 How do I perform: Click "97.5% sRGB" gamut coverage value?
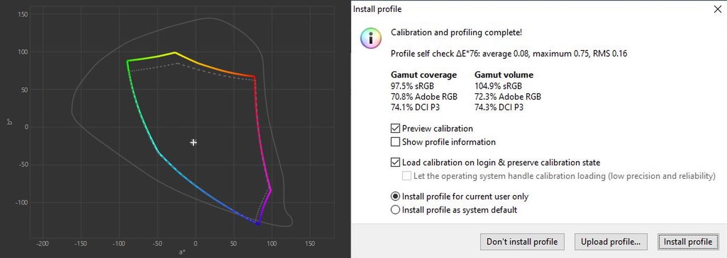pos(412,86)
